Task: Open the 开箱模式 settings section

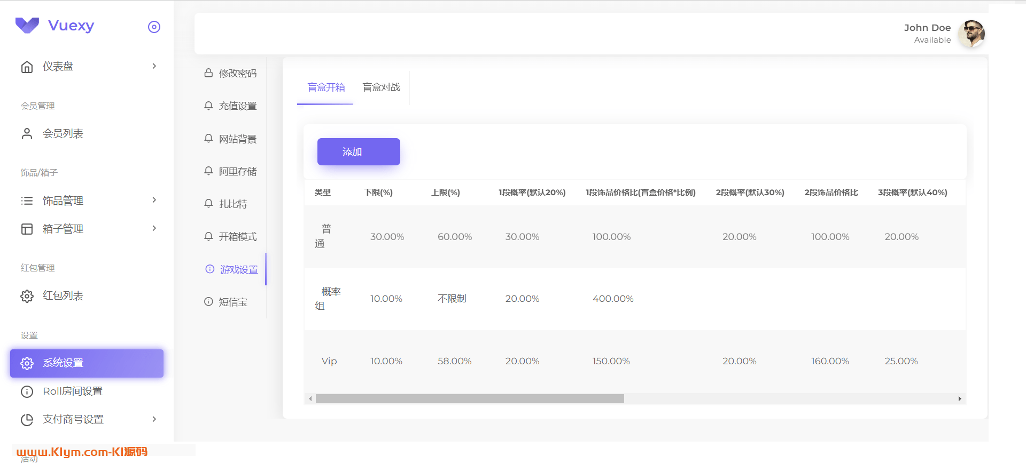Action: point(237,236)
